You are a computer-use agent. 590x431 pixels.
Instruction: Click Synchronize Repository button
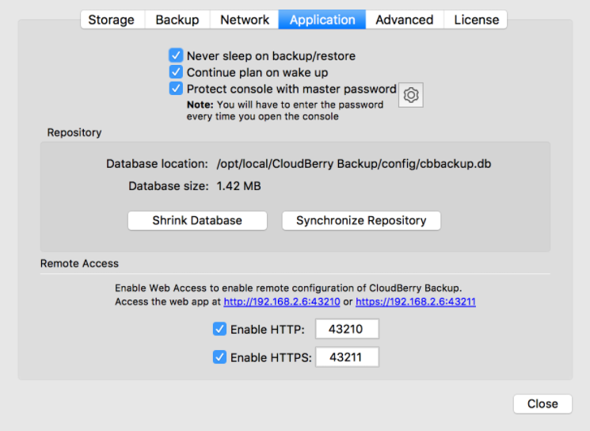(x=361, y=220)
